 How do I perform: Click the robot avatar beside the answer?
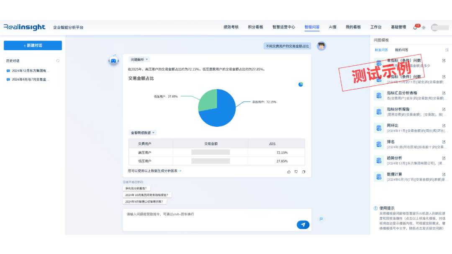(114, 60)
